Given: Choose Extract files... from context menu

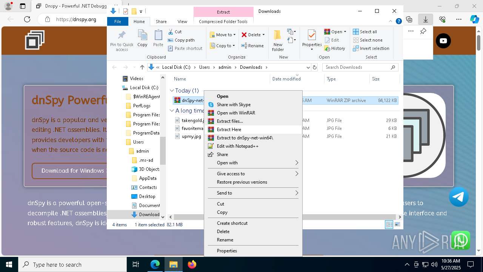Looking at the screenshot, I should [253, 121].
